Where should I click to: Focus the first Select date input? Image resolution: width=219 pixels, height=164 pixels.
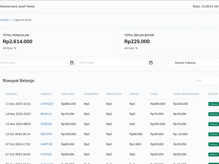click(33, 63)
